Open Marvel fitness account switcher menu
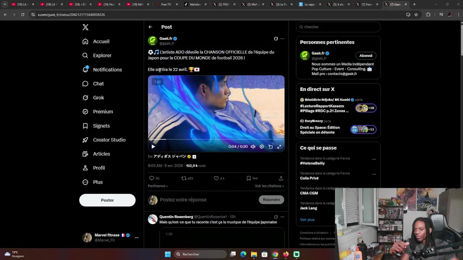This screenshot has width=463, height=260. point(110,238)
